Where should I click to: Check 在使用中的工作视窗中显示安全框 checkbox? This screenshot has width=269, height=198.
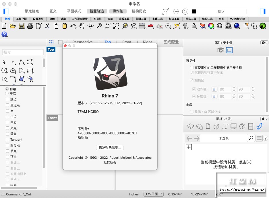tap(192, 68)
